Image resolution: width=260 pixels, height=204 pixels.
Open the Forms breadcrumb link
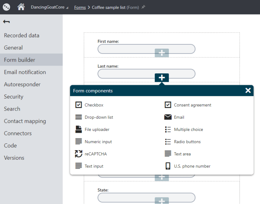pyautogui.click(x=80, y=7)
